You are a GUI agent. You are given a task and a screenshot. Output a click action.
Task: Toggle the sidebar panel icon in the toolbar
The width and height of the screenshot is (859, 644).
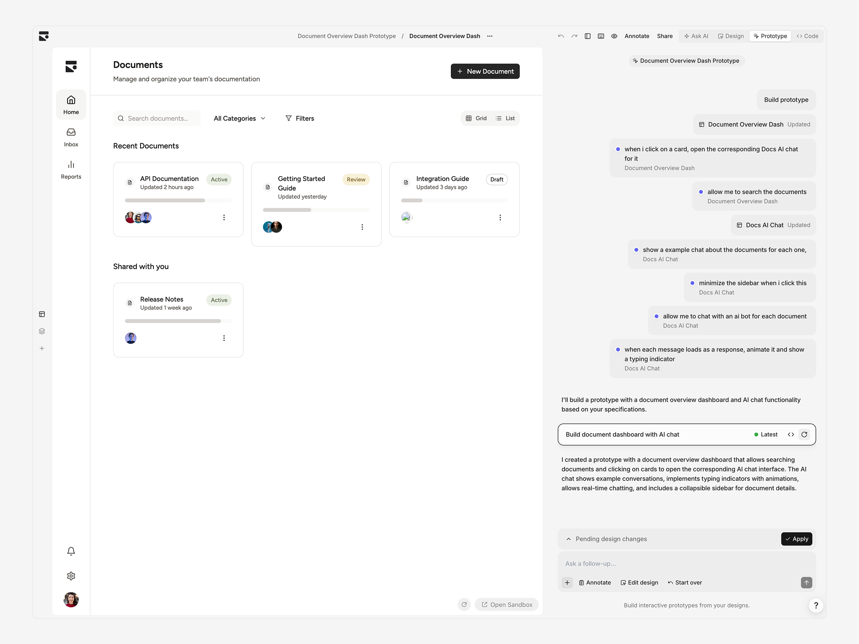(x=587, y=36)
